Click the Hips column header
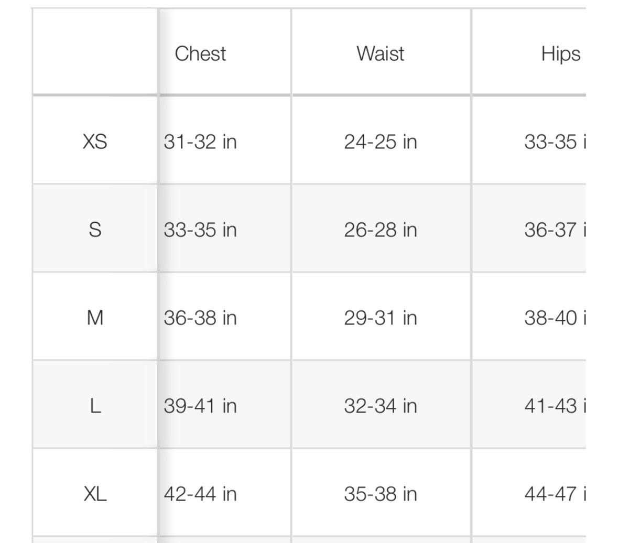The height and width of the screenshot is (543, 618). (x=560, y=53)
